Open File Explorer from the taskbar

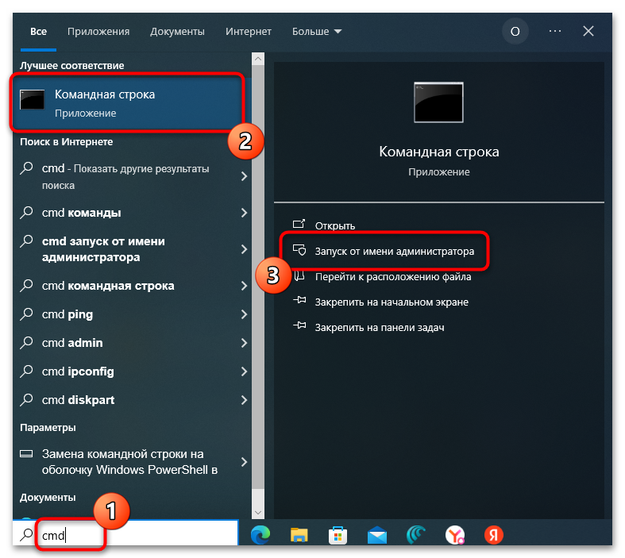point(299,535)
